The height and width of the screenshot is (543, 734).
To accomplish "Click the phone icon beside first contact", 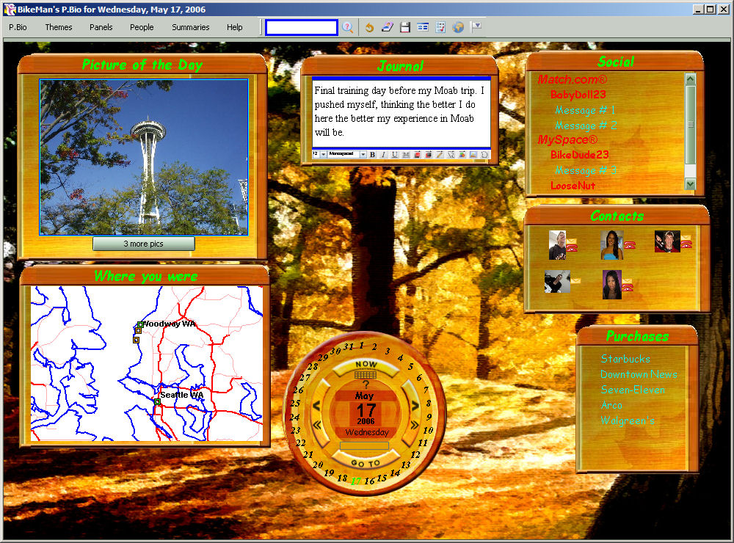I will 572,246.
